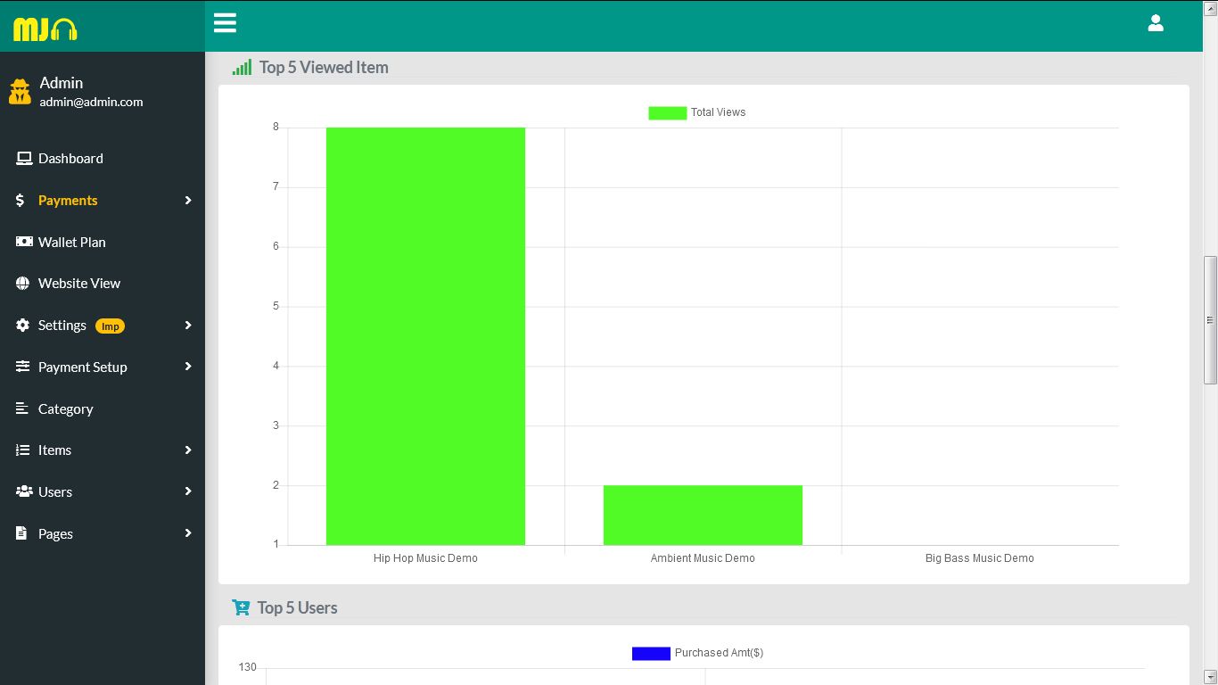
Task: Click the Admin spy avatar icon
Action: coord(20,91)
